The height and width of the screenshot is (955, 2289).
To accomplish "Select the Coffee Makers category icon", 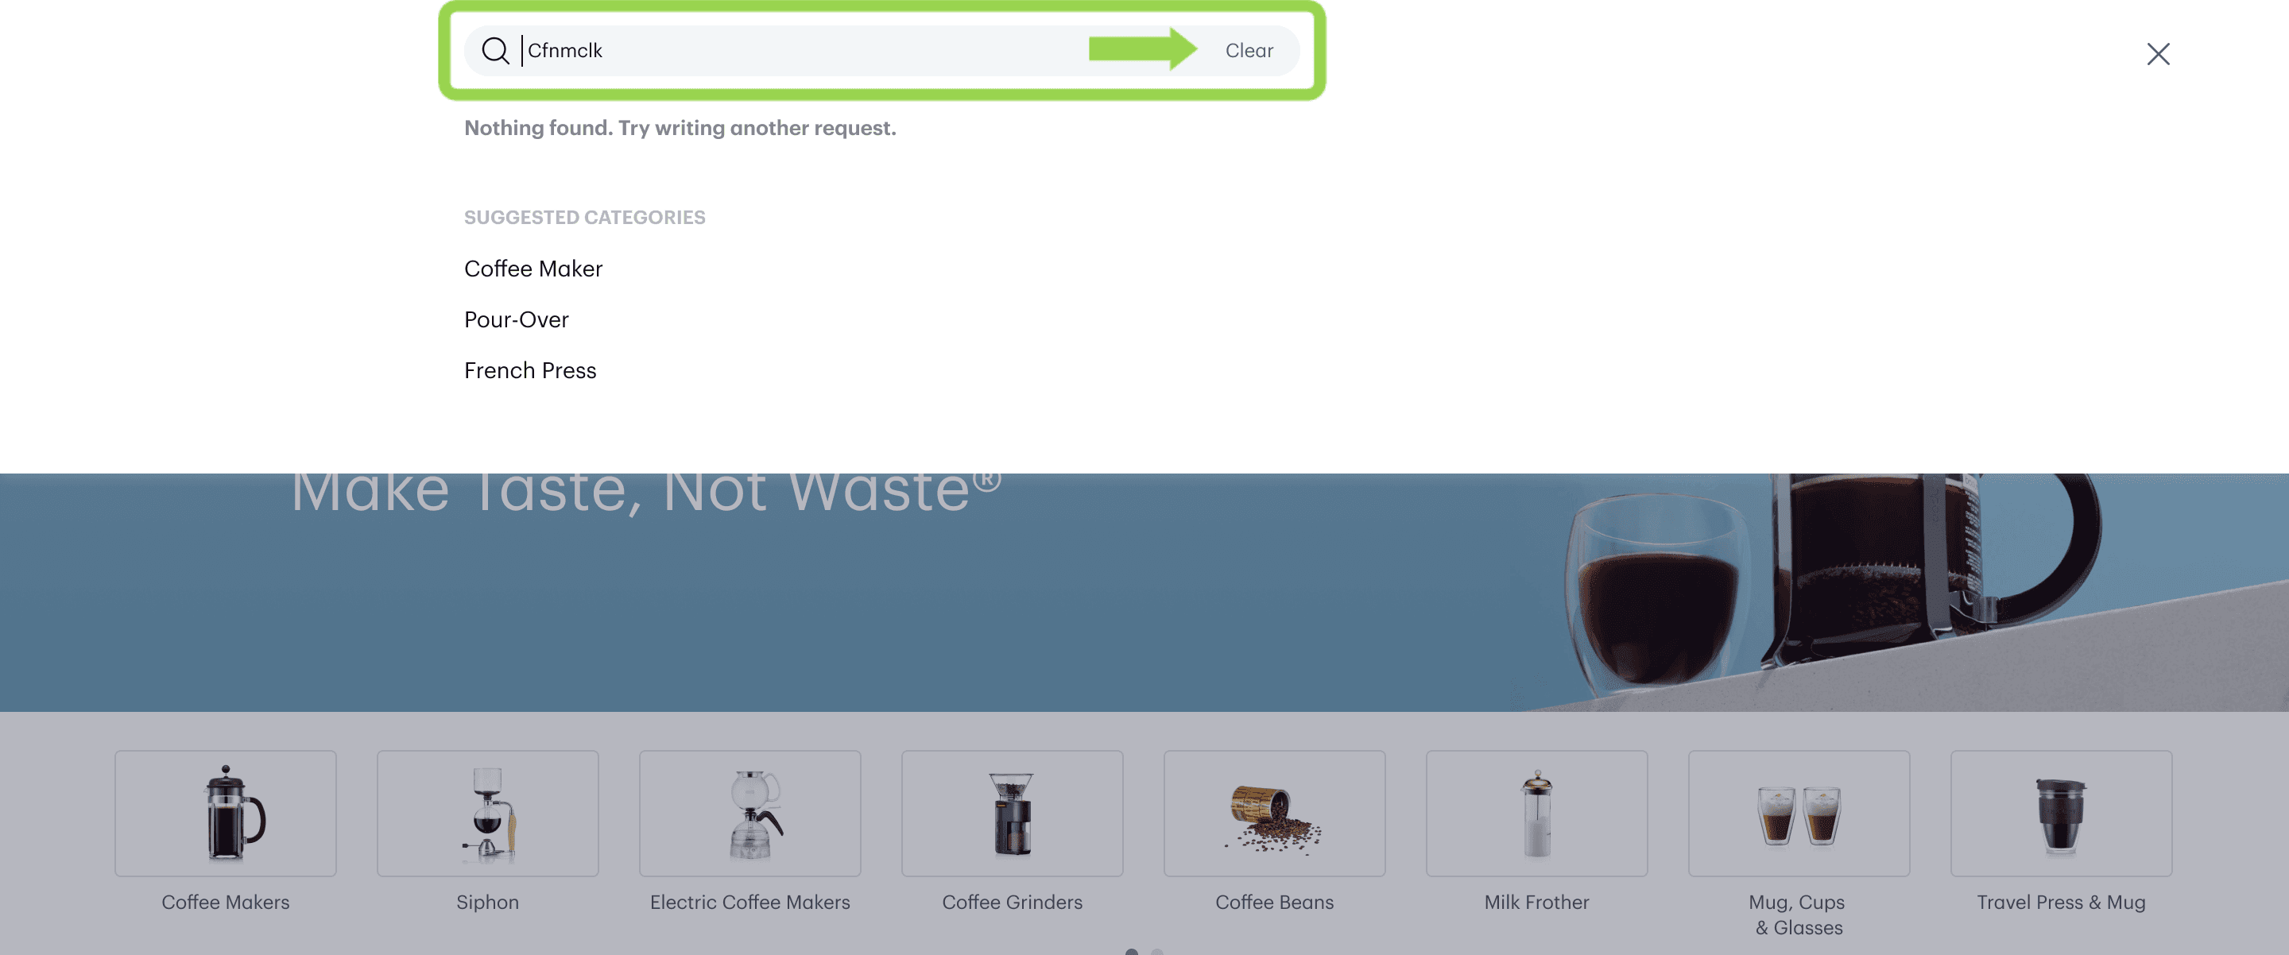I will tap(225, 812).
